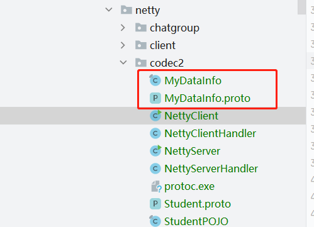Screen dimensions: 314x227
Task: Click the MyDataInfo.proto file icon
Action: [x=155, y=98]
